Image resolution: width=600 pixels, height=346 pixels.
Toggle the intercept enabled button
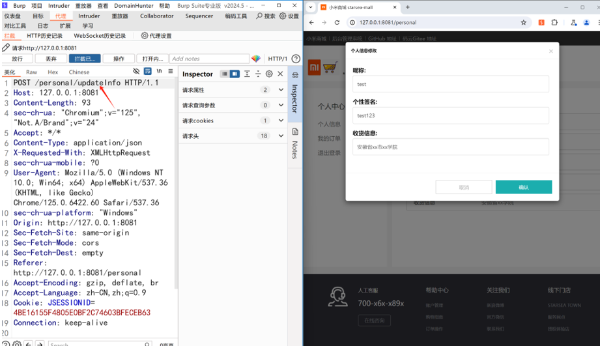click(x=85, y=59)
